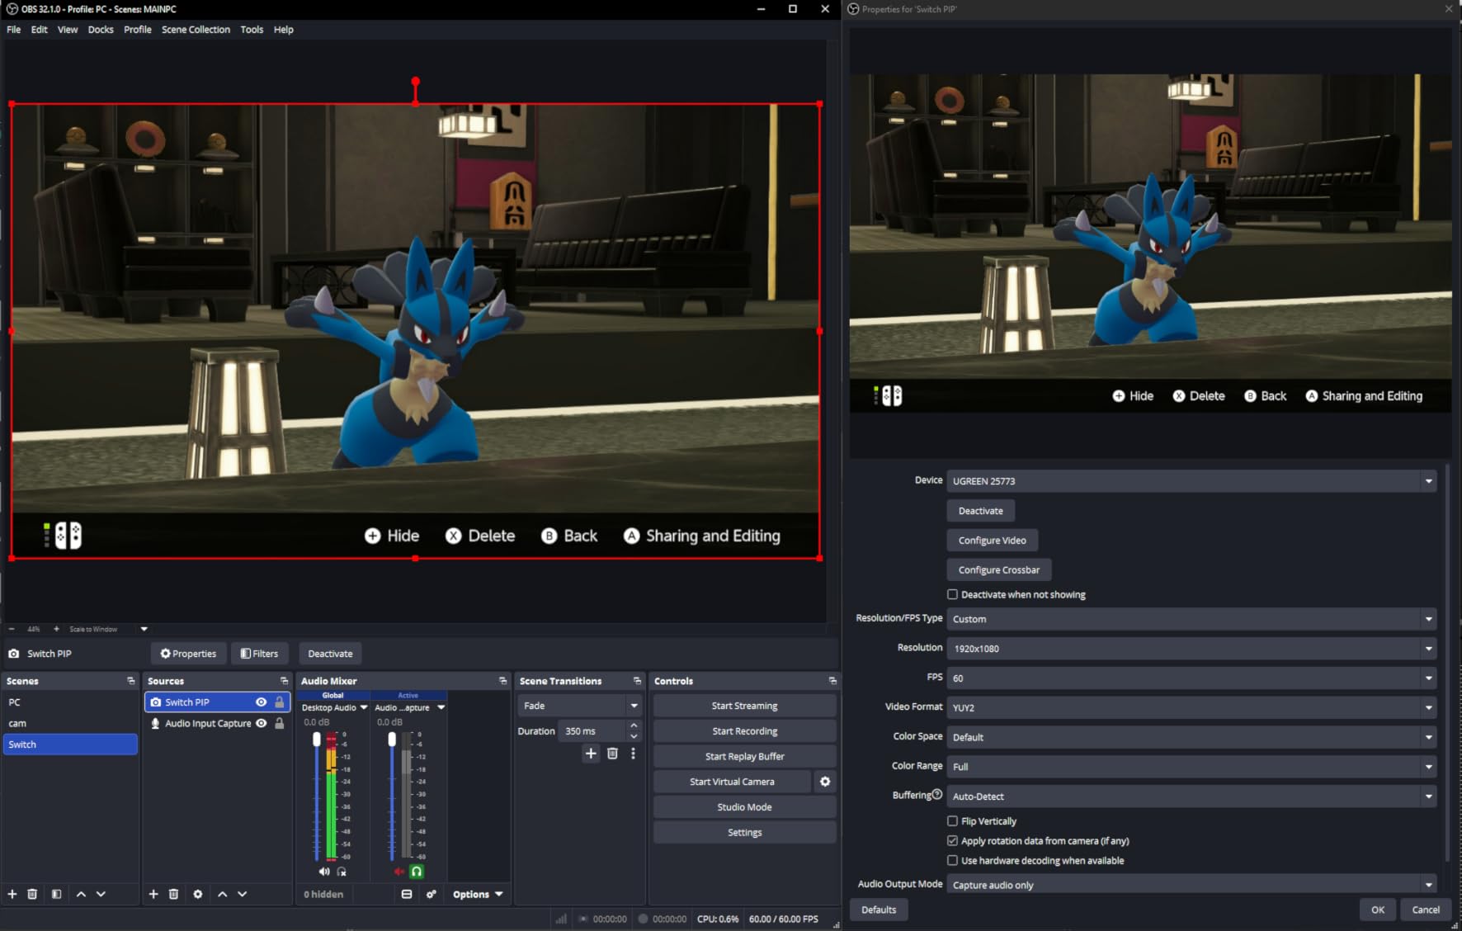Open advanced audio properties gears icon
Viewport: 1462px width, 931px height.
pos(432,894)
